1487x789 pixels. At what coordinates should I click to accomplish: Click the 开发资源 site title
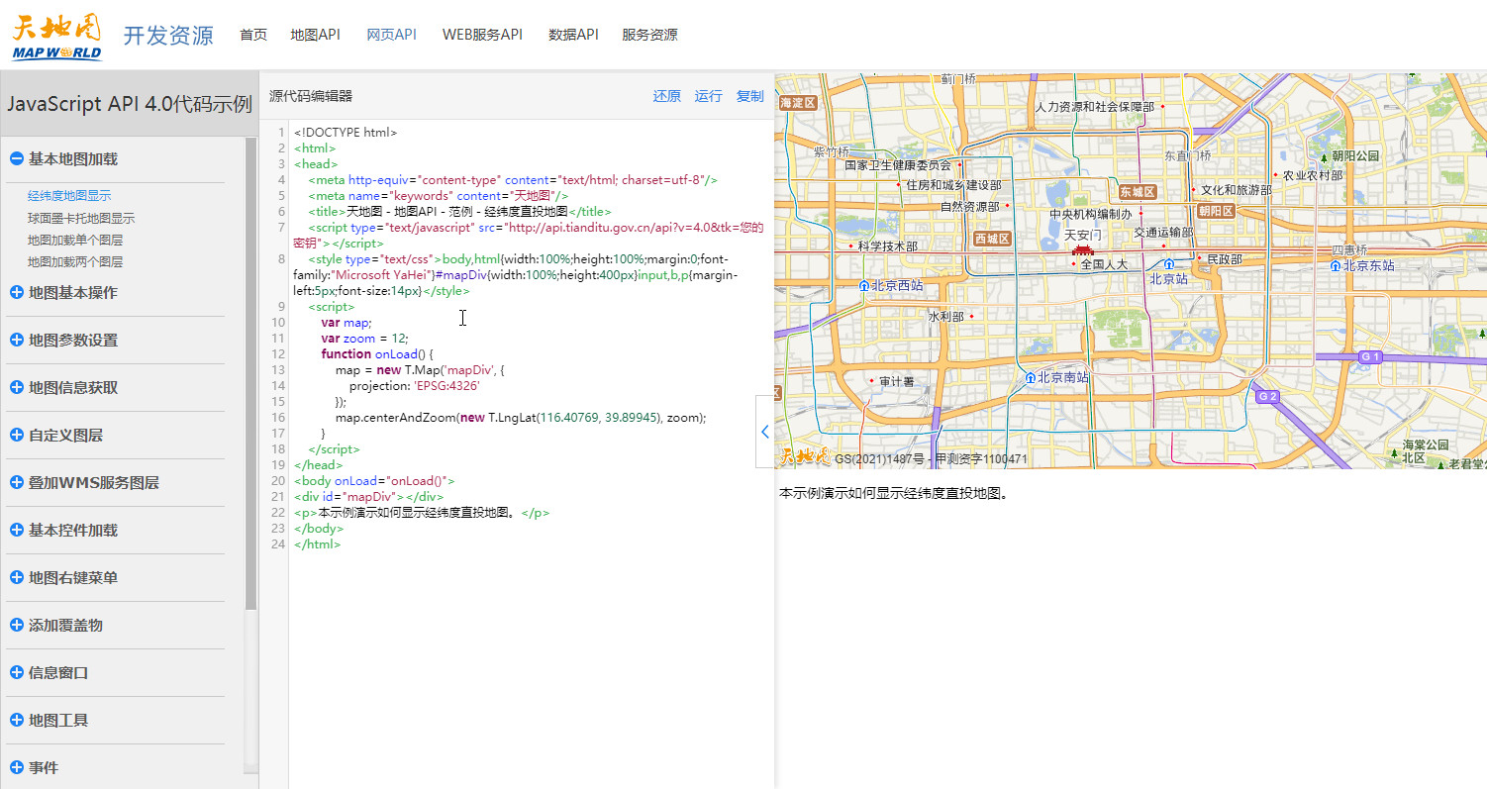click(x=168, y=36)
